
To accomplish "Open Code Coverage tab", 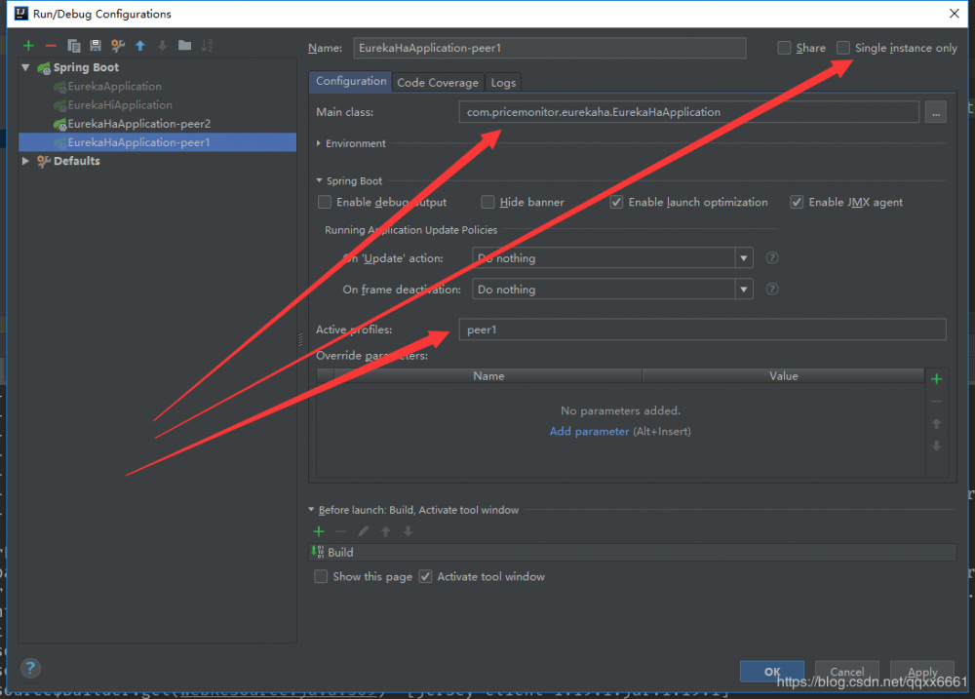I will pyautogui.click(x=438, y=83).
